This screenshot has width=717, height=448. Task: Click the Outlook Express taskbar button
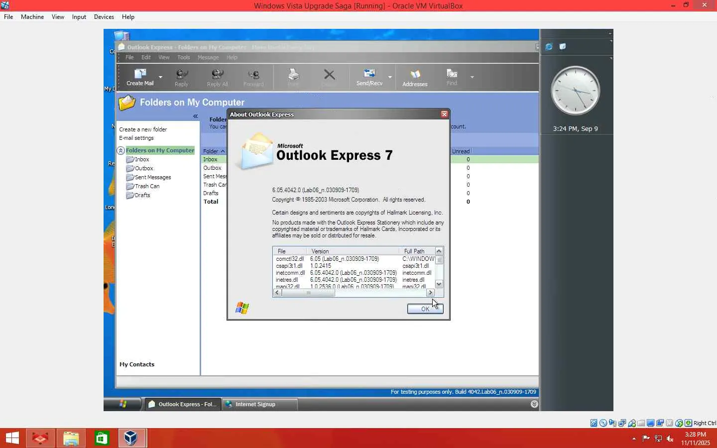[183, 404]
